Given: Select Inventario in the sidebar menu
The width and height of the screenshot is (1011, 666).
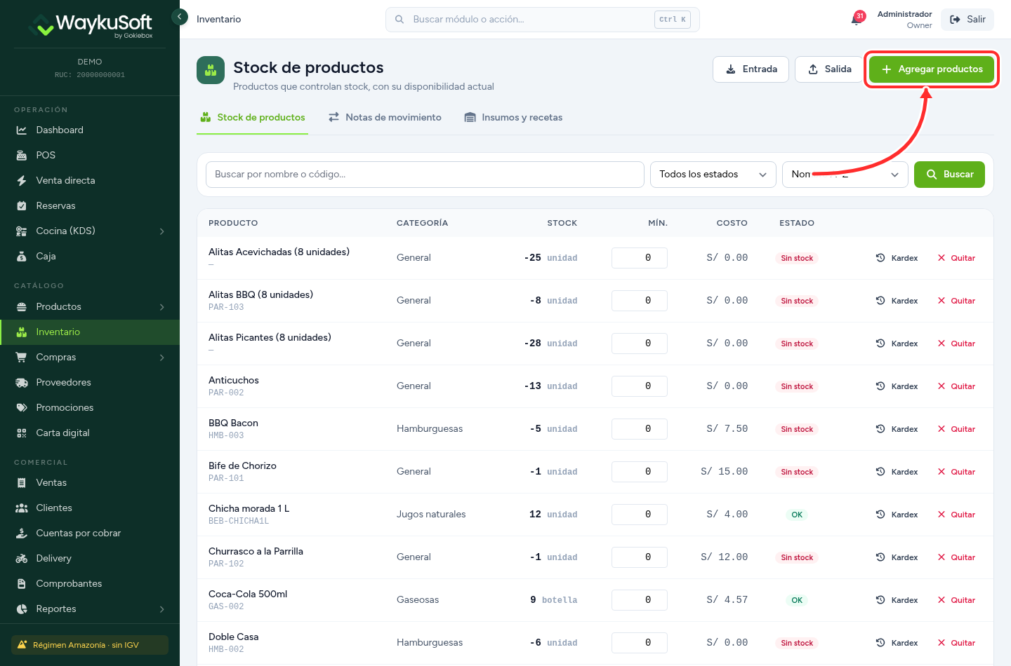Looking at the screenshot, I should tap(90, 332).
